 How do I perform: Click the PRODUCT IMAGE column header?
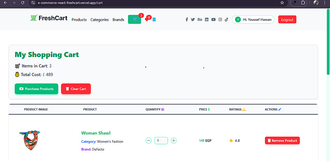pos(36,109)
